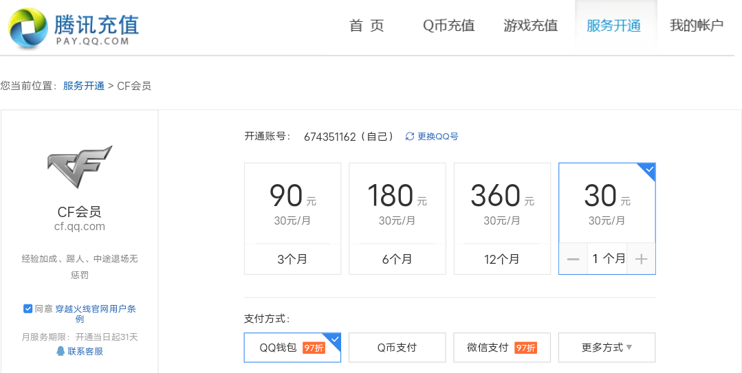The width and height of the screenshot is (742, 373).
Task: Decrease months with the minus button
Action: (x=573, y=259)
